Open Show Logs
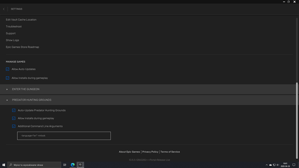 pos(13,40)
